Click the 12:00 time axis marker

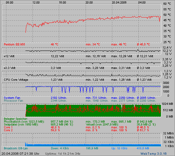pos(36,3)
